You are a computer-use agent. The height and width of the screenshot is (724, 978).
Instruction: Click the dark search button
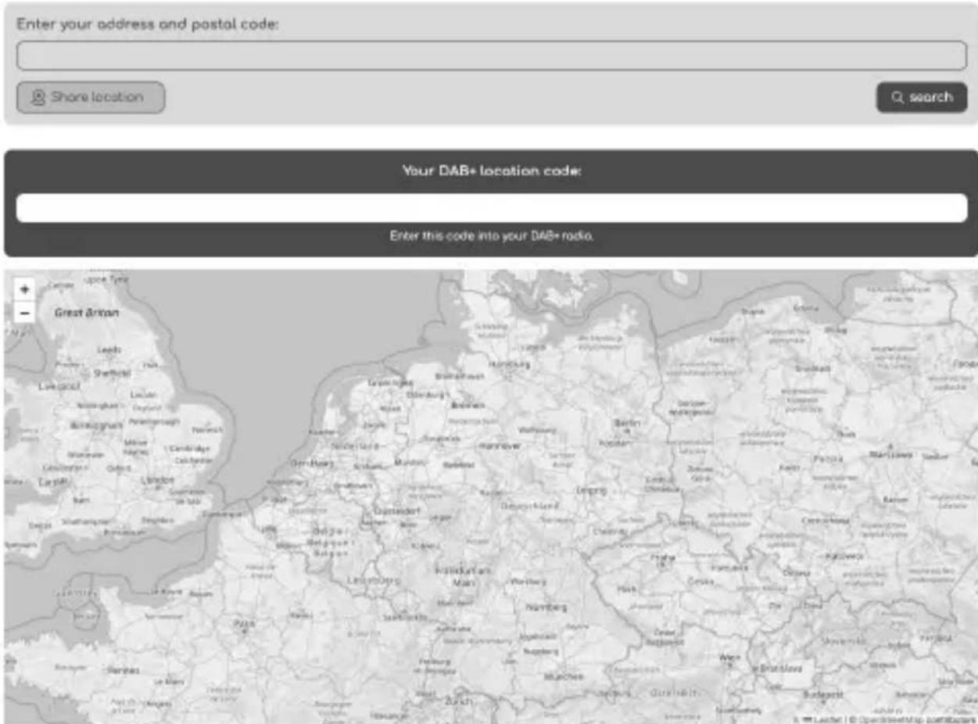click(x=922, y=97)
